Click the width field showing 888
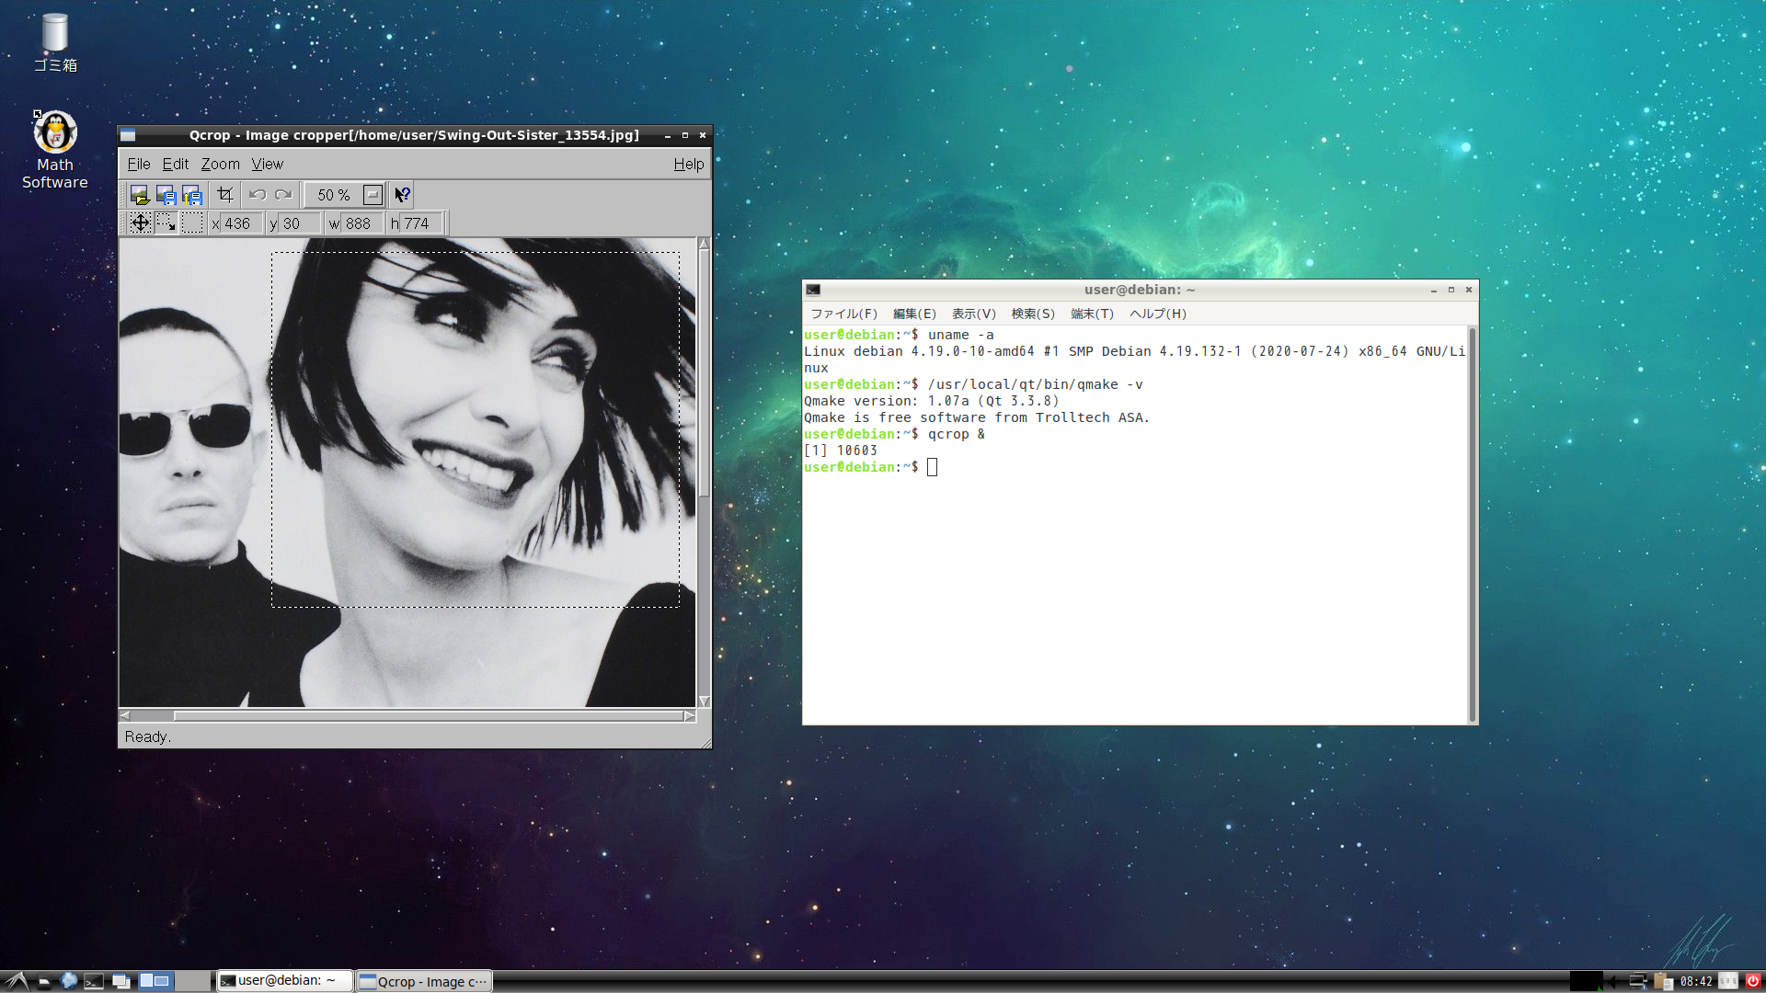The height and width of the screenshot is (993, 1766). pyautogui.click(x=363, y=223)
